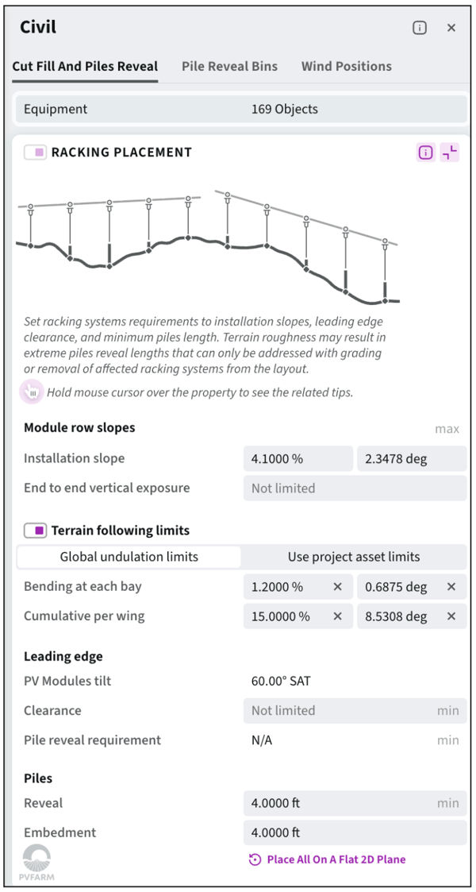This screenshot has width=476, height=892.
Task: Clear the Cumulative per wing degree value
Action: [451, 616]
